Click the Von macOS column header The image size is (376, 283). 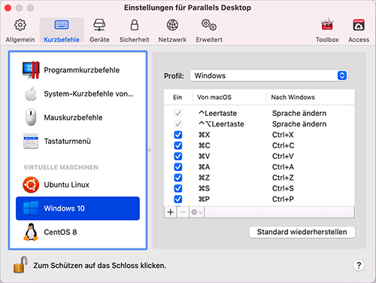214,97
